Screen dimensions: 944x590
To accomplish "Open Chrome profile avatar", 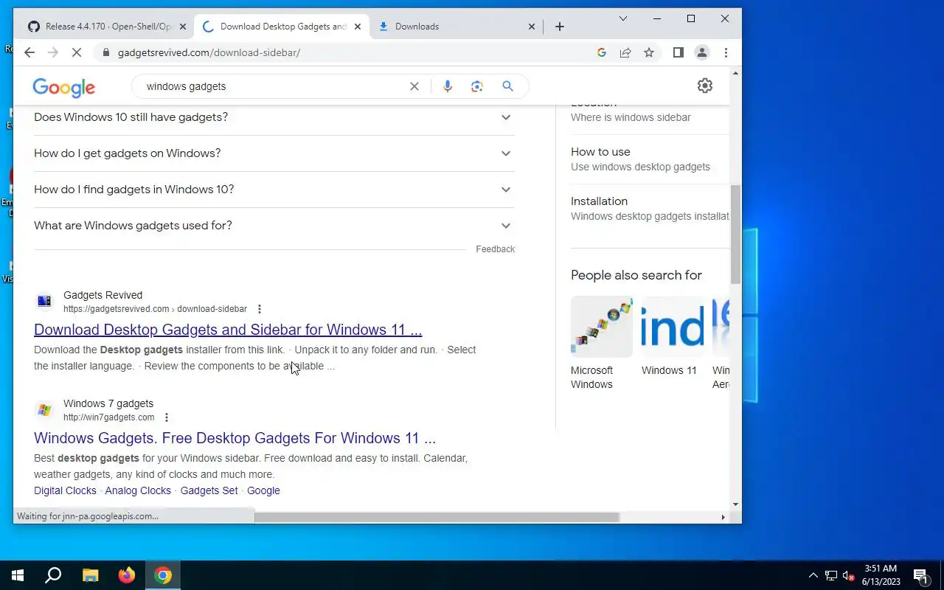I will click(x=702, y=52).
